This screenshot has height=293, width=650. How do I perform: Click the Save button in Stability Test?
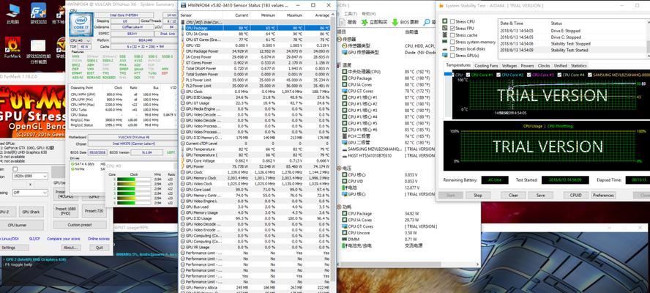pyautogui.click(x=540, y=195)
